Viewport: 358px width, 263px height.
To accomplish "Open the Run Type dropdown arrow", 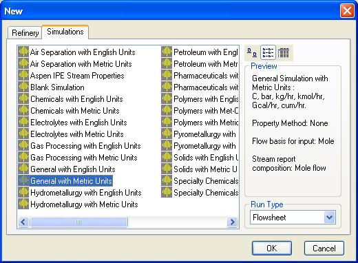I will pyautogui.click(x=330, y=217).
